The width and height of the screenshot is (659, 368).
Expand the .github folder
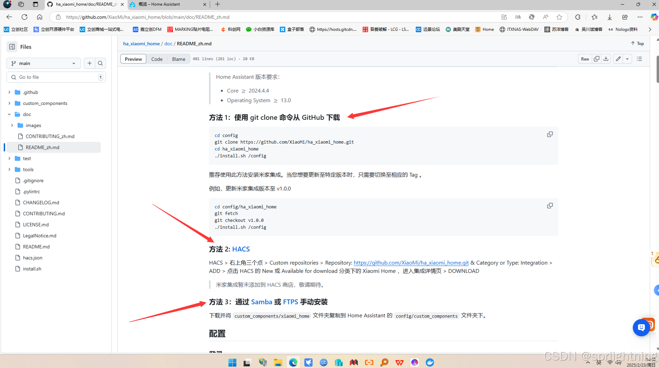tap(9, 92)
